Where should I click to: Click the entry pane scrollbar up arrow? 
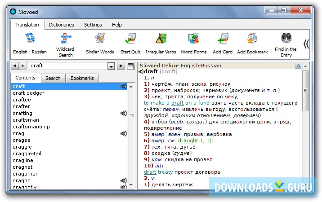(305, 66)
